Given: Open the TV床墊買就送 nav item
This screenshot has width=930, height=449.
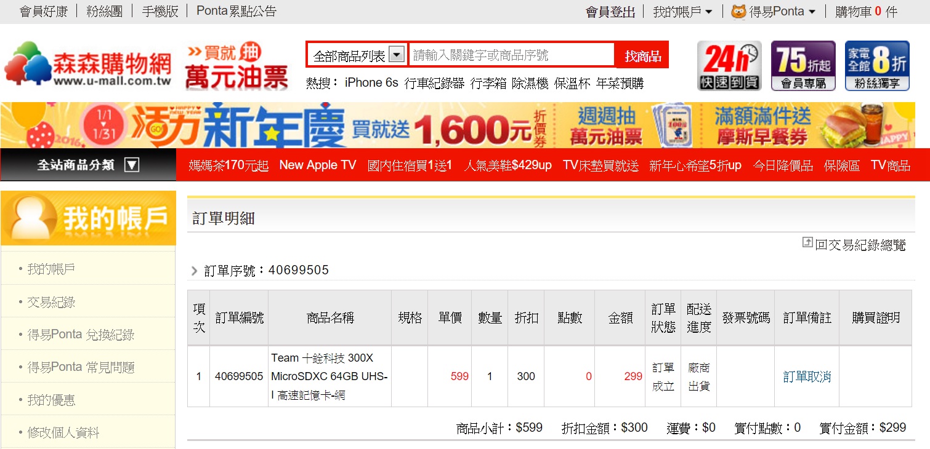Looking at the screenshot, I should [x=600, y=165].
